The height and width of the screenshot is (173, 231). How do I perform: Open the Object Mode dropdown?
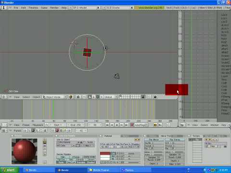(x=54, y=97)
